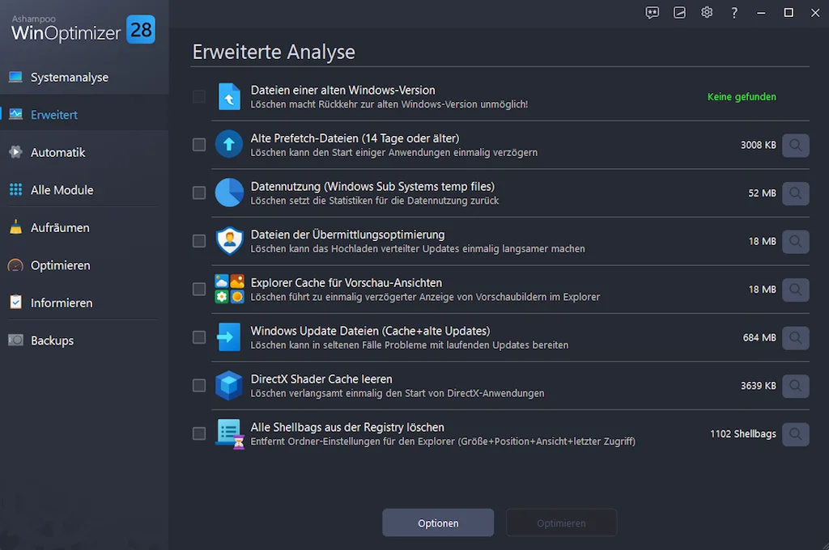Viewport: 829px width, 550px height.
Task: Click magnifier icon next to 1102 Shellbags
Action: click(796, 434)
